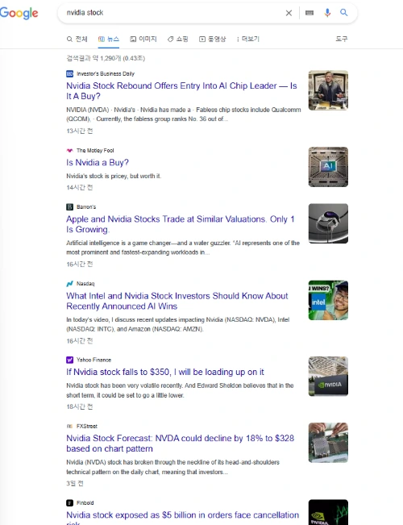Image resolution: width=403 pixels, height=525 pixels.
Task: Click the 'Yahoo Finance' source name
Action: (x=93, y=360)
